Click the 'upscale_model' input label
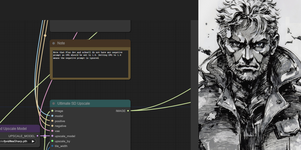This screenshot has height=150, width=301. [65, 136]
